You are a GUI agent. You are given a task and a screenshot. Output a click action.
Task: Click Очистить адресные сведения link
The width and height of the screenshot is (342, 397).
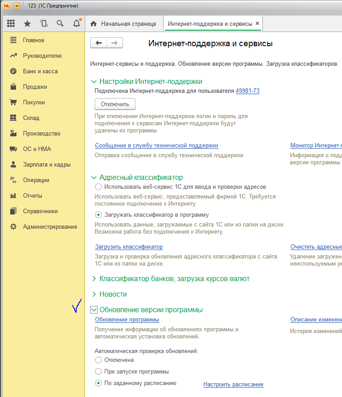(x=316, y=247)
